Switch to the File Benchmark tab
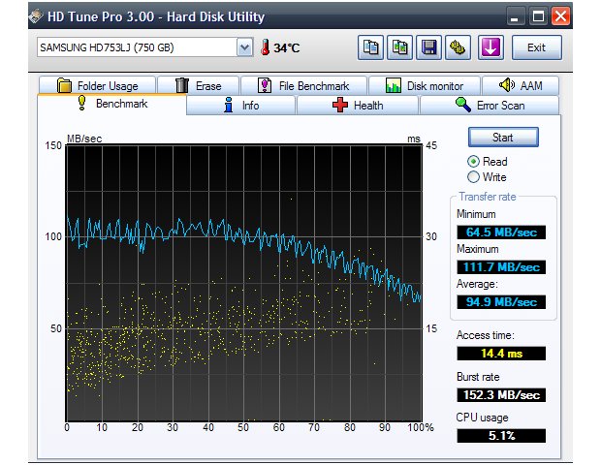601x465 pixels. [x=303, y=86]
